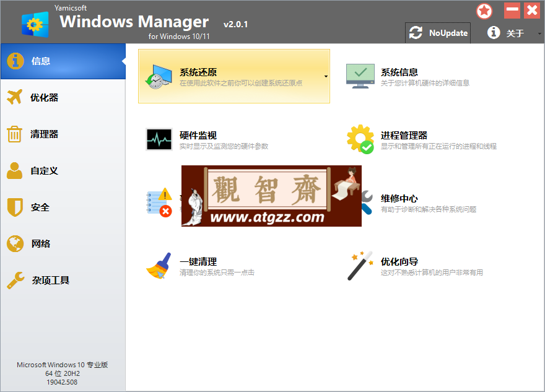Click the build number 19042.508
This screenshot has width=545, height=392.
62,382
